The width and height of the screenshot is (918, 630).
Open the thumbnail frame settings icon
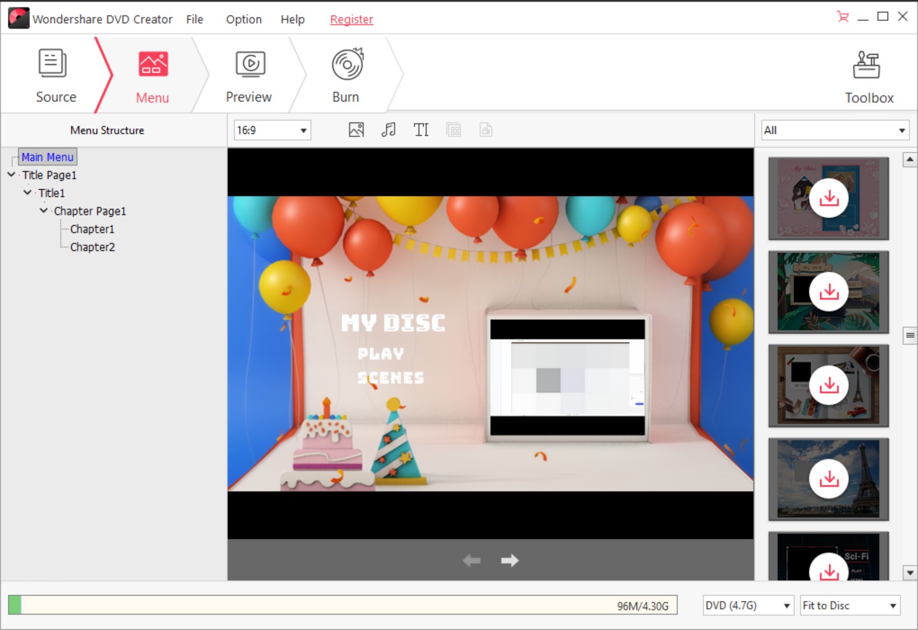[x=454, y=130]
